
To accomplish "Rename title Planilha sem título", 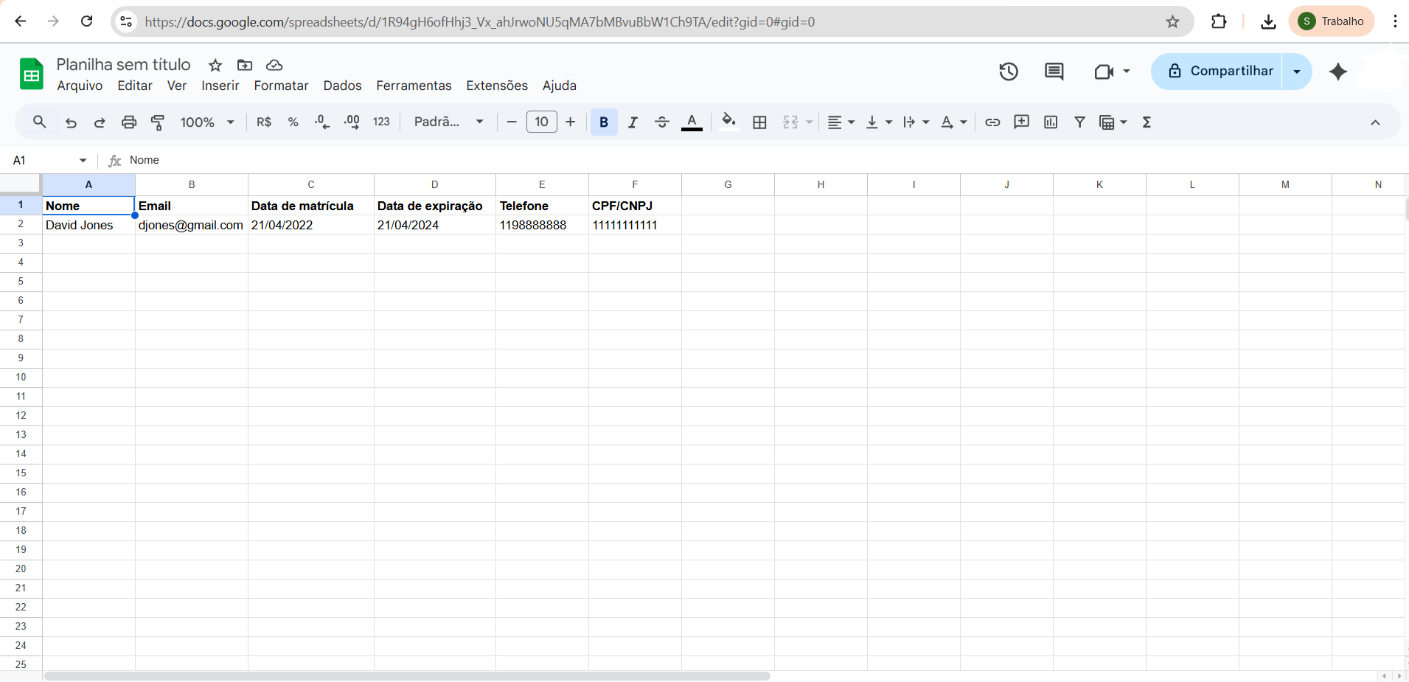I will 123,65.
